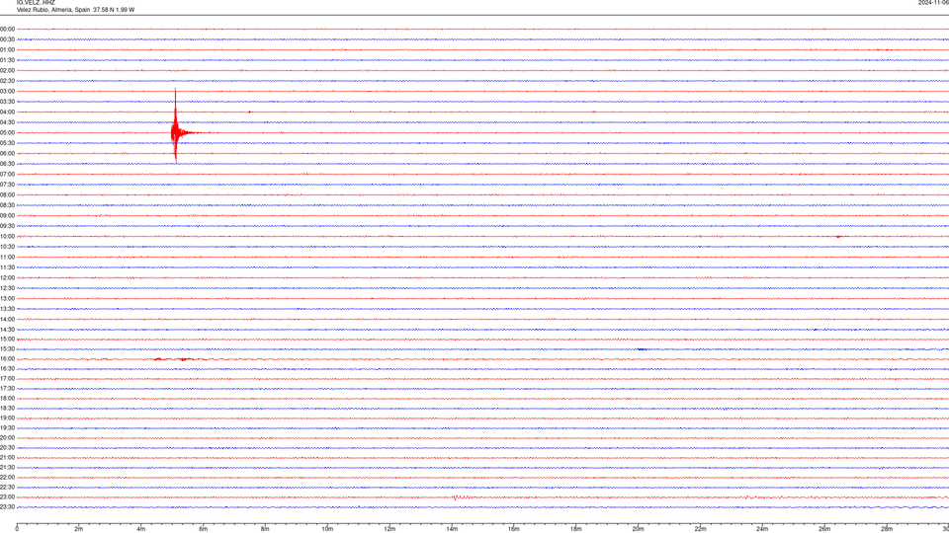Select the '09:00' time label
The height and width of the screenshot is (533, 949).
tap(7, 216)
